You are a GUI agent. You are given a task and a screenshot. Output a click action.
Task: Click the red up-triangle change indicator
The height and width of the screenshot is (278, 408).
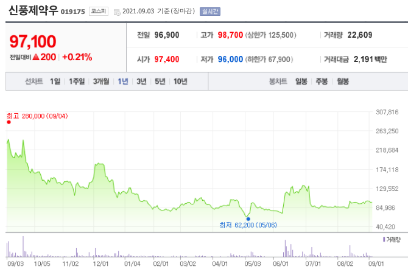(36, 57)
